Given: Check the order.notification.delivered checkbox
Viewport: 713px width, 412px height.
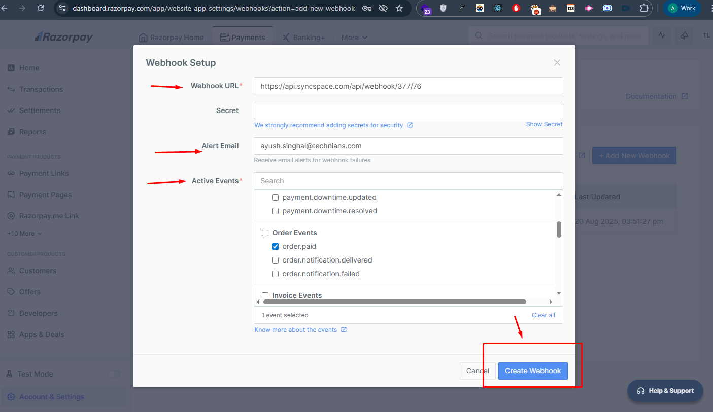Looking at the screenshot, I should click(x=276, y=260).
